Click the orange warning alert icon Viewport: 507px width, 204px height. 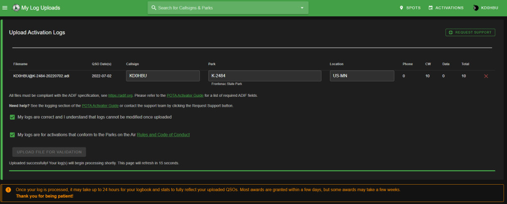pyautogui.click(x=8, y=190)
